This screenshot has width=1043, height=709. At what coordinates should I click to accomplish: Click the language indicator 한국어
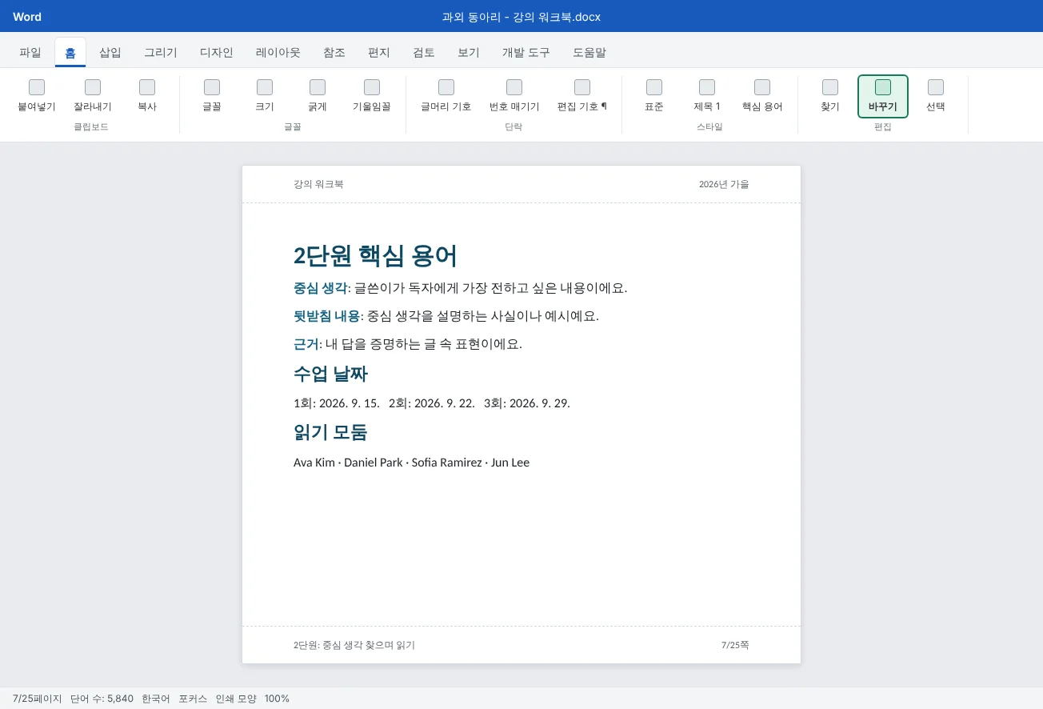pyautogui.click(x=156, y=699)
